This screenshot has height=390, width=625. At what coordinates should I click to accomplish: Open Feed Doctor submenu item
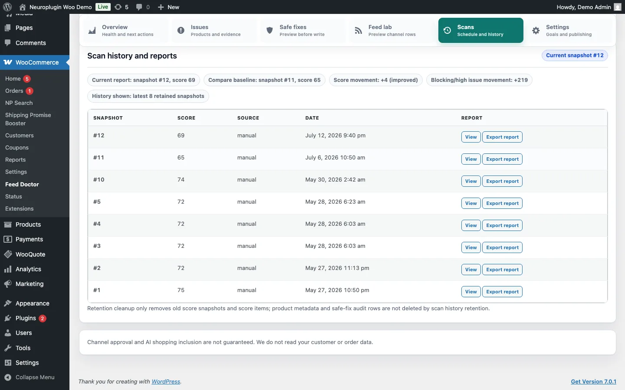pyautogui.click(x=22, y=184)
